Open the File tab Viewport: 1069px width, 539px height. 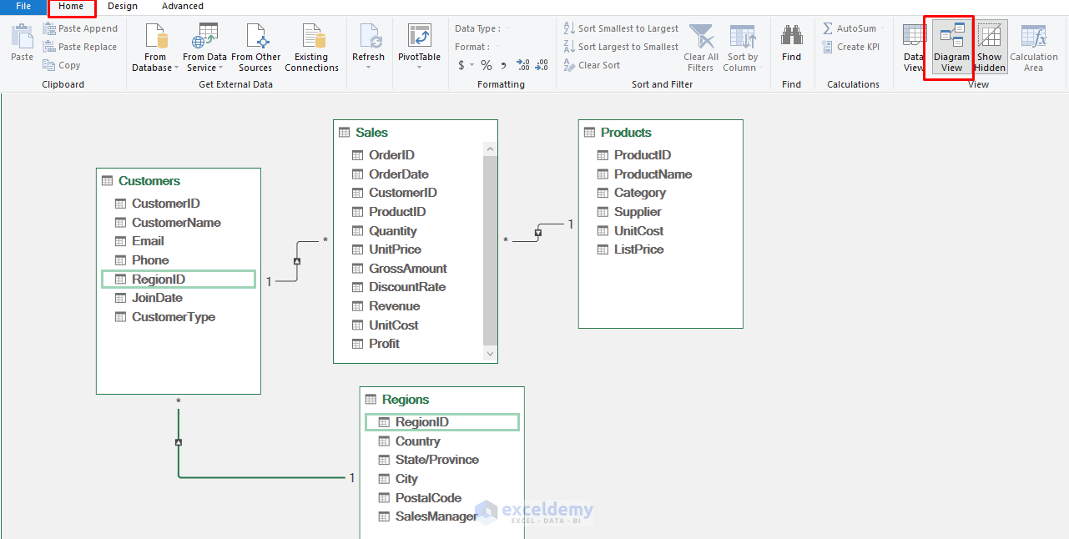(x=23, y=6)
